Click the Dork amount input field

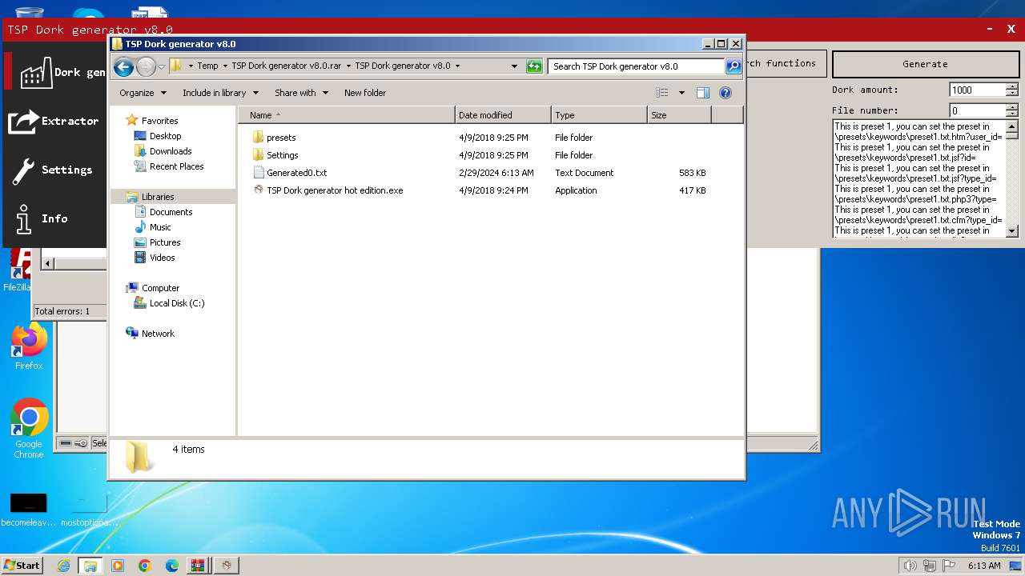pos(977,90)
